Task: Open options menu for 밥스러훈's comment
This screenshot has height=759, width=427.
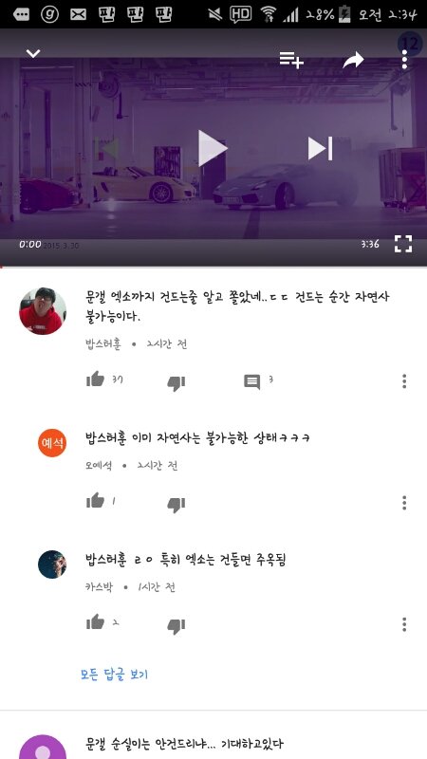Action: (404, 381)
